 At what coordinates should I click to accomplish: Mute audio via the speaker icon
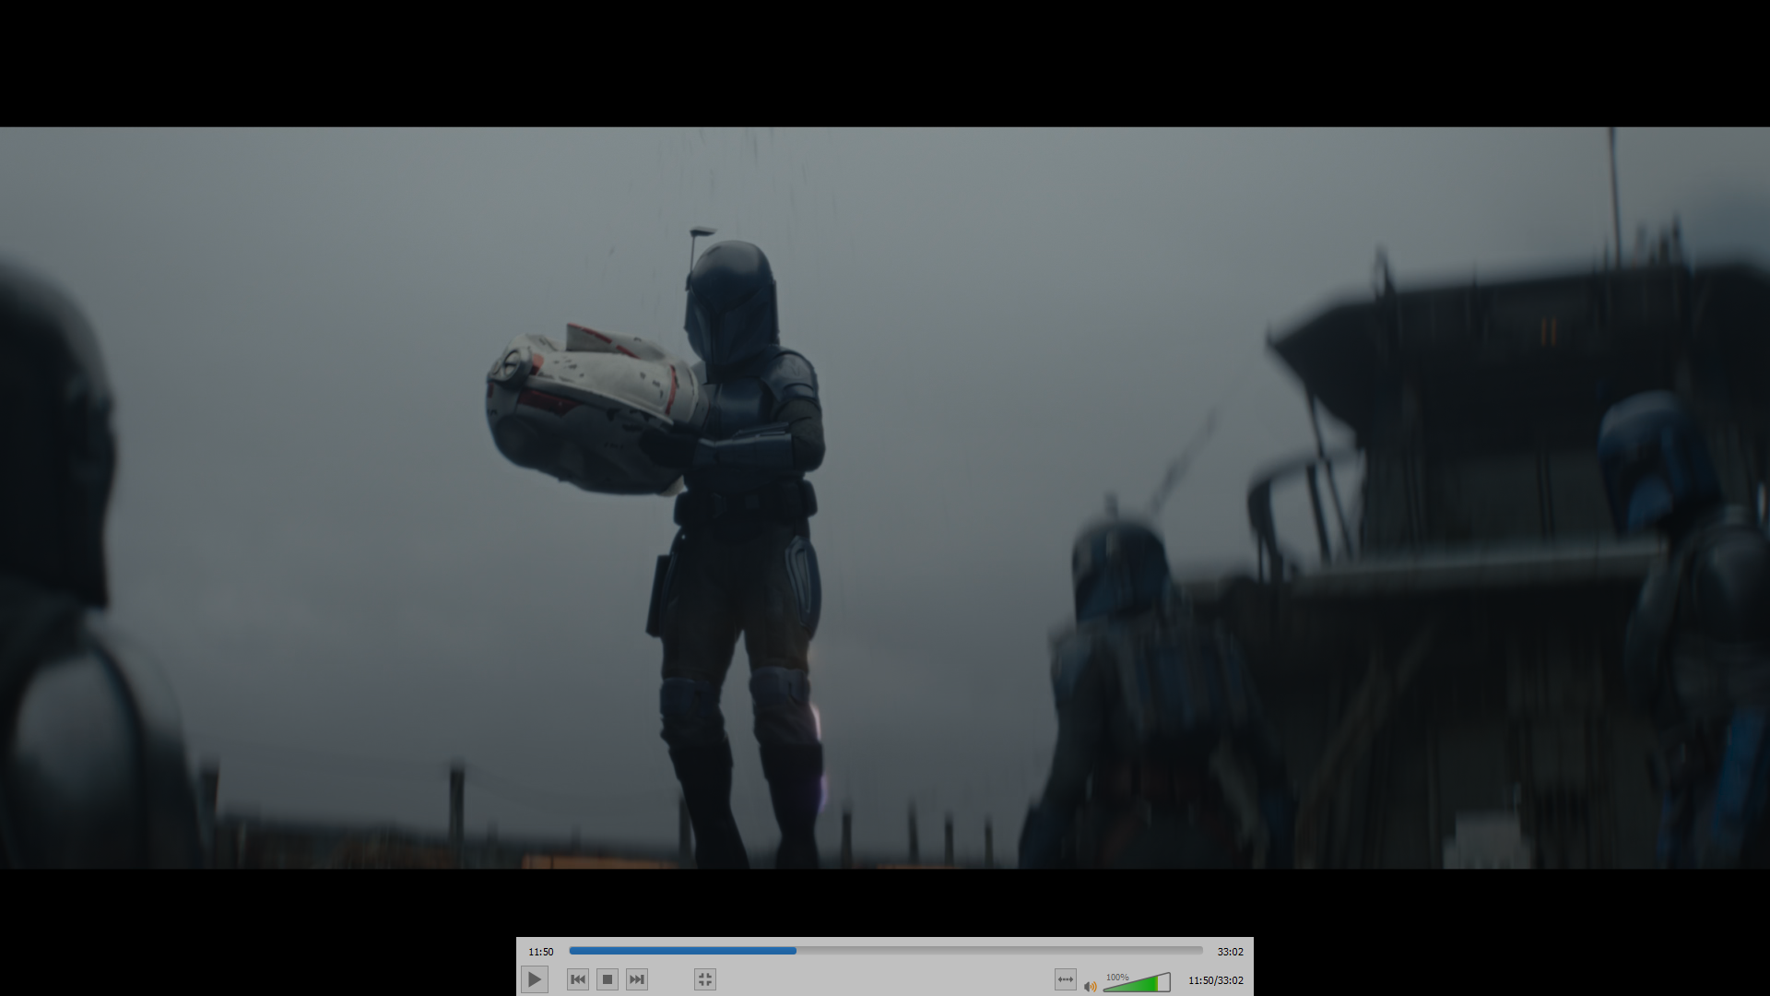point(1091,986)
